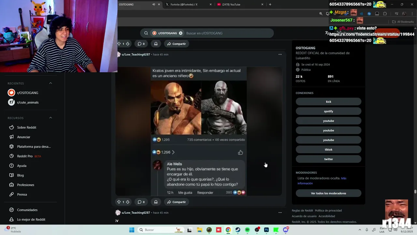Image resolution: width=417 pixels, height=235 pixels.
Task: Open Spotify from the taskbar
Action: click(247, 230)
